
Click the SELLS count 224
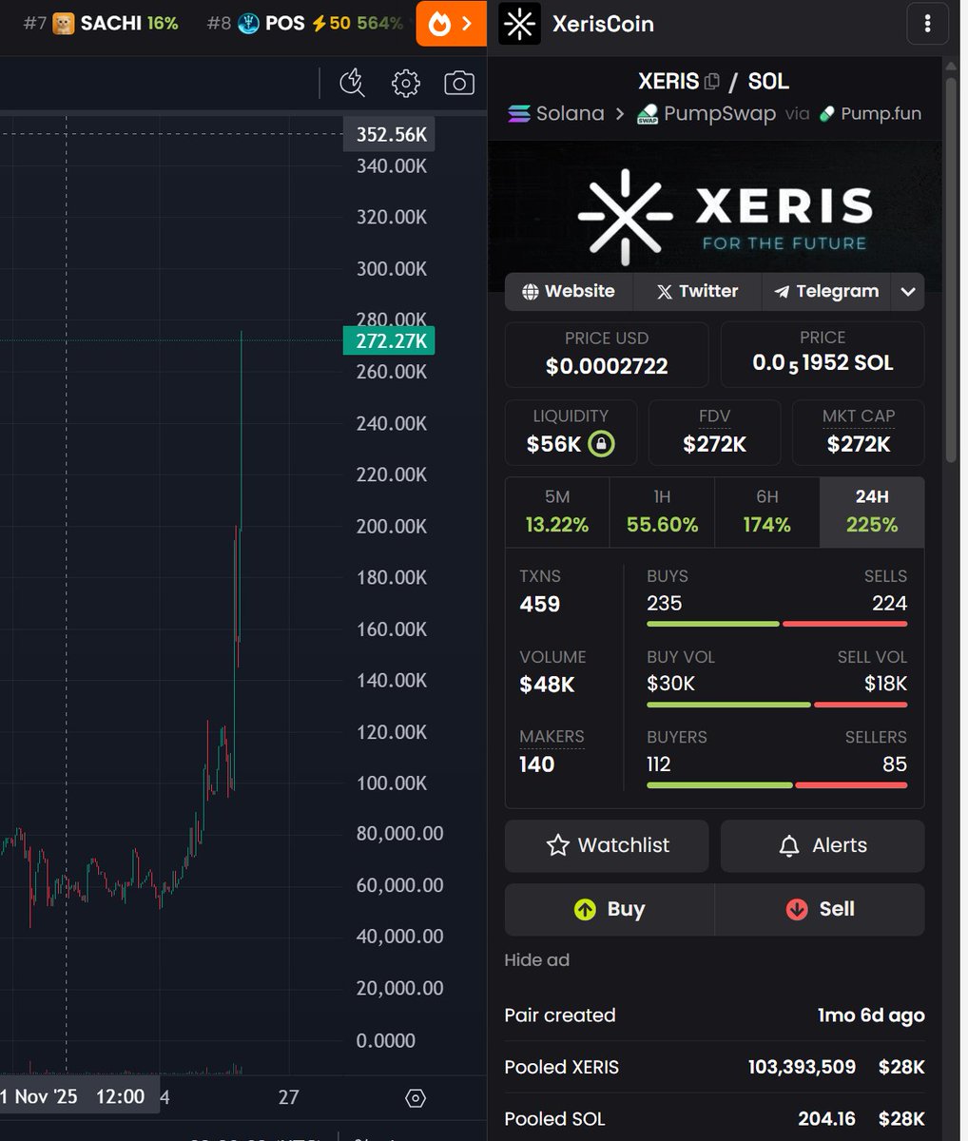click(889, 603)
